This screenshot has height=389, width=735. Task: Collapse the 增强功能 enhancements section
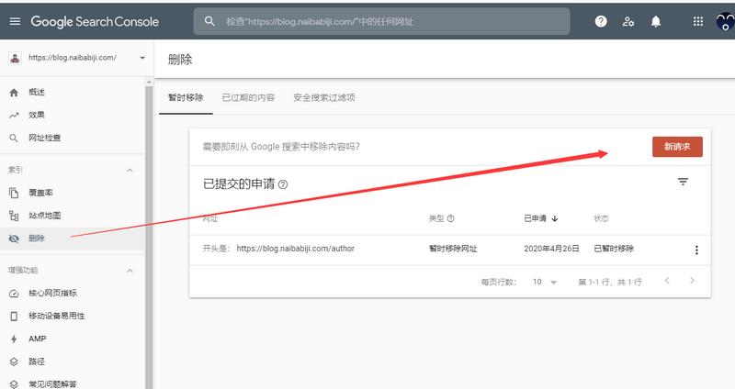pos(130,271)
